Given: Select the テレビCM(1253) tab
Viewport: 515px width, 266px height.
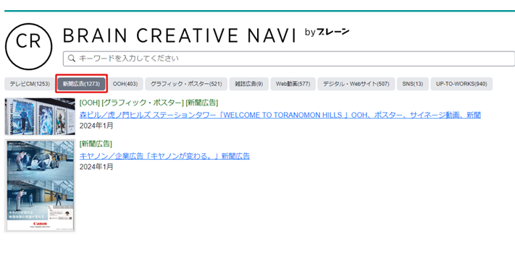Looking at the screenshot, I should [30, 84].
